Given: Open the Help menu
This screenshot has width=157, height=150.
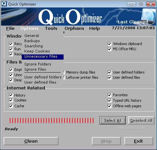Looking at the screenshot, I should 94,29.
